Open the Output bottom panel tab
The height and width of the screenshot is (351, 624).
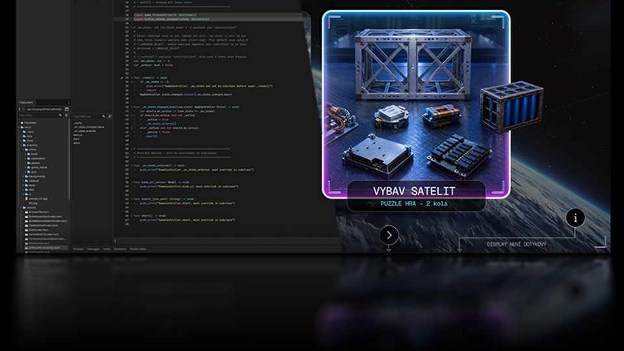point(79,249)
